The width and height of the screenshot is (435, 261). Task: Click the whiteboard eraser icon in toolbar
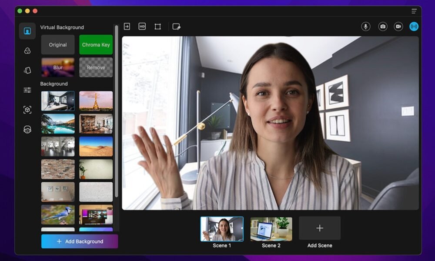[x=176, y=27]
